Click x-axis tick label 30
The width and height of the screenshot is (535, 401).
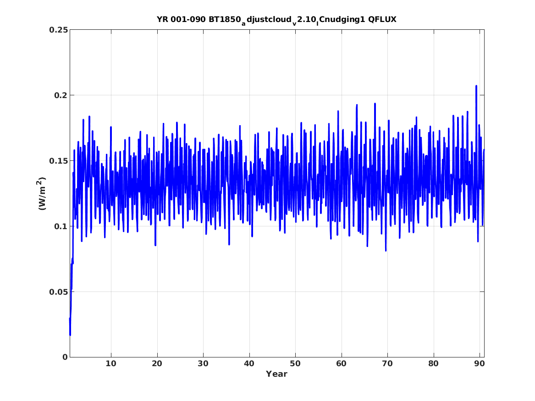[x=203, y=364]
